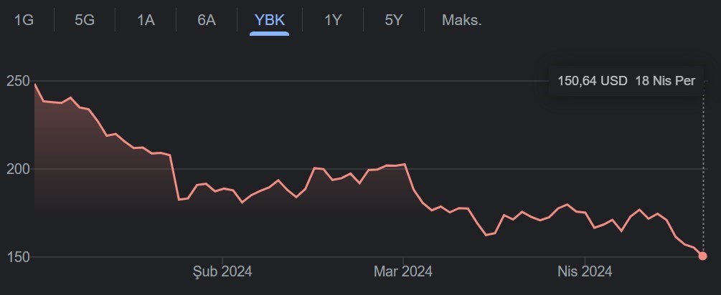Viewport: 721px width, 295px height.
Task: Click the Nis 2024 axis label
Action: [x=585, y=271]
